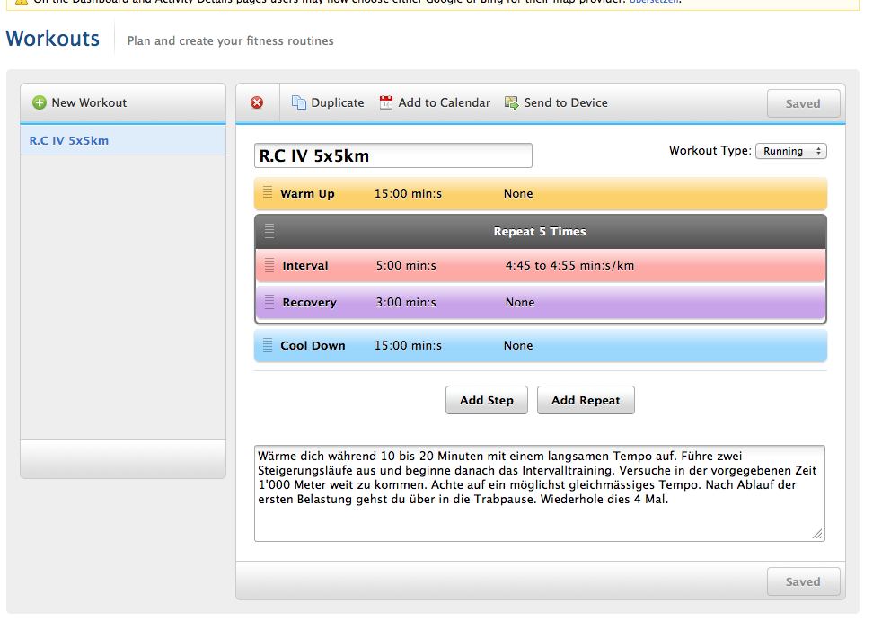Click the top Saved button
Viewport: 873px width, 621px height.
803,103
